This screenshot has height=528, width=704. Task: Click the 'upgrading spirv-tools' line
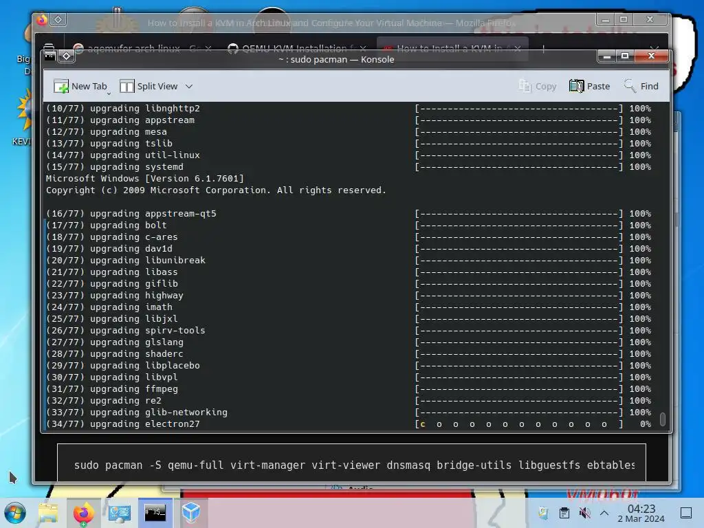pyautogui.click(x=349, y=331)
